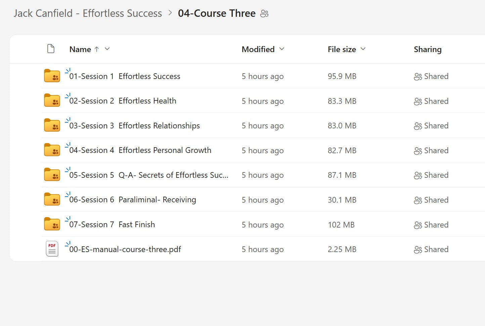Image resolution: width=485 pixels, height=326 pixels.
Task: Click the PDF icon for 00-ES-manual-course-three.pdf
Action: [52, 249]
